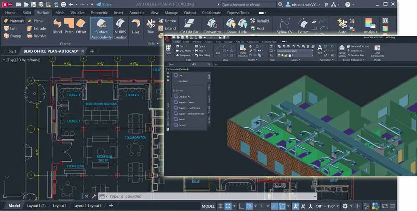Toggle Surface Associativity
417x211 pixels.
[101, 29]
